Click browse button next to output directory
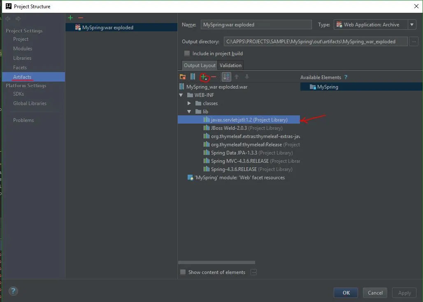 click(414, 42)
